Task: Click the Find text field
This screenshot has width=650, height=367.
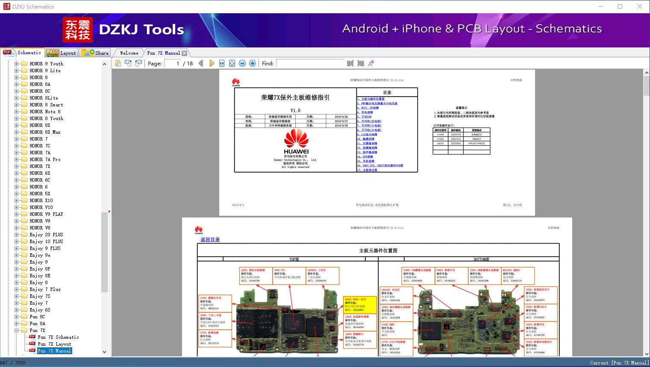Action: (x=310, y=63)
